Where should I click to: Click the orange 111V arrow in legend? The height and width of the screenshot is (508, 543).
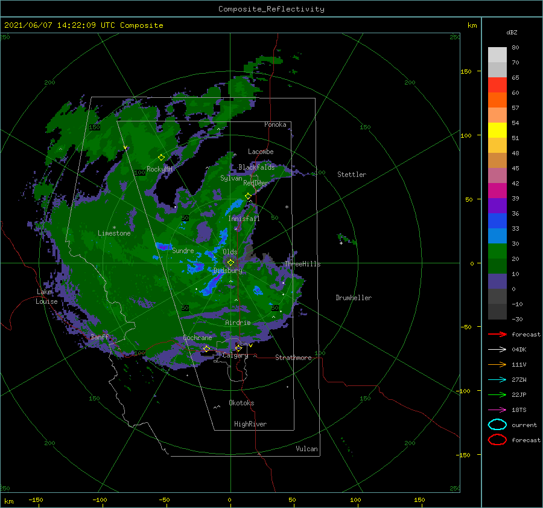coord(497,364)
